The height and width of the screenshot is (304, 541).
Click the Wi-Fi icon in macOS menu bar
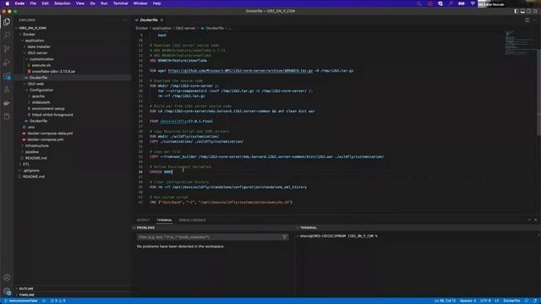[473, 3]
